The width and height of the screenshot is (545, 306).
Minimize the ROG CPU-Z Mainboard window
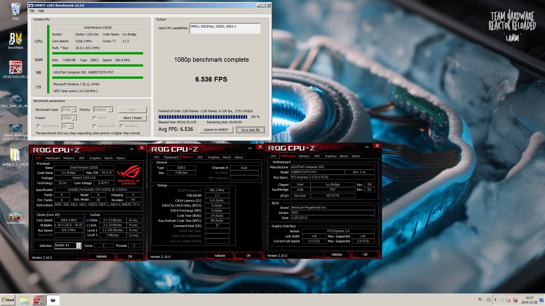(367, 146)
